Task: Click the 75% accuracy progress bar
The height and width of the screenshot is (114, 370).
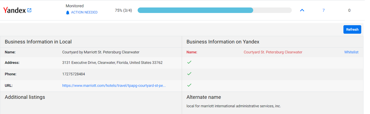Action: tap(215, 10)
